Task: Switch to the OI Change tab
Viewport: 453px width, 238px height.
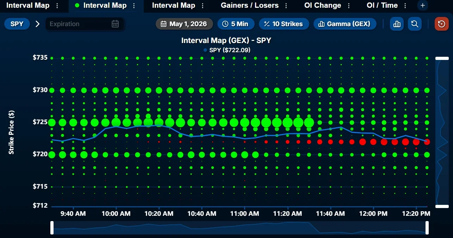Action: [x=323, y=6]
